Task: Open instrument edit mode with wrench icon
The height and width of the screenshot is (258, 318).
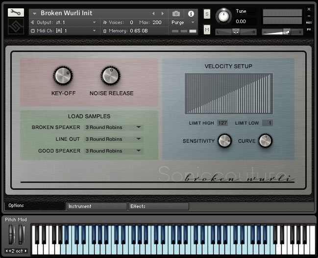Action: tap(16, 13)
